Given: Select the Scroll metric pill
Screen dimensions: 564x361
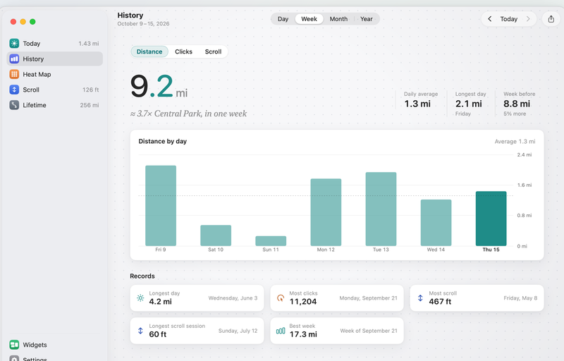Looking at the screenshot, I should pos(213,51).
